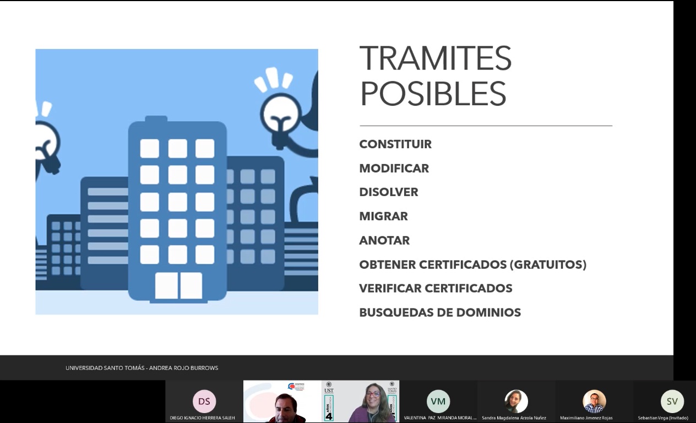696x423 pixels.
Task: Click the BUSQUEDAS DE DOMINIOS text
Action: 440,313
